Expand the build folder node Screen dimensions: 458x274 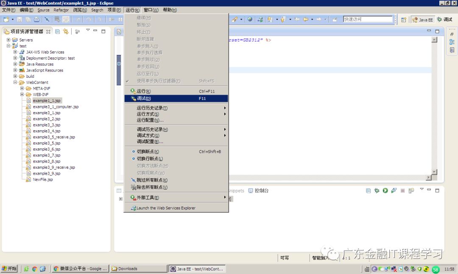click(15, 76)
